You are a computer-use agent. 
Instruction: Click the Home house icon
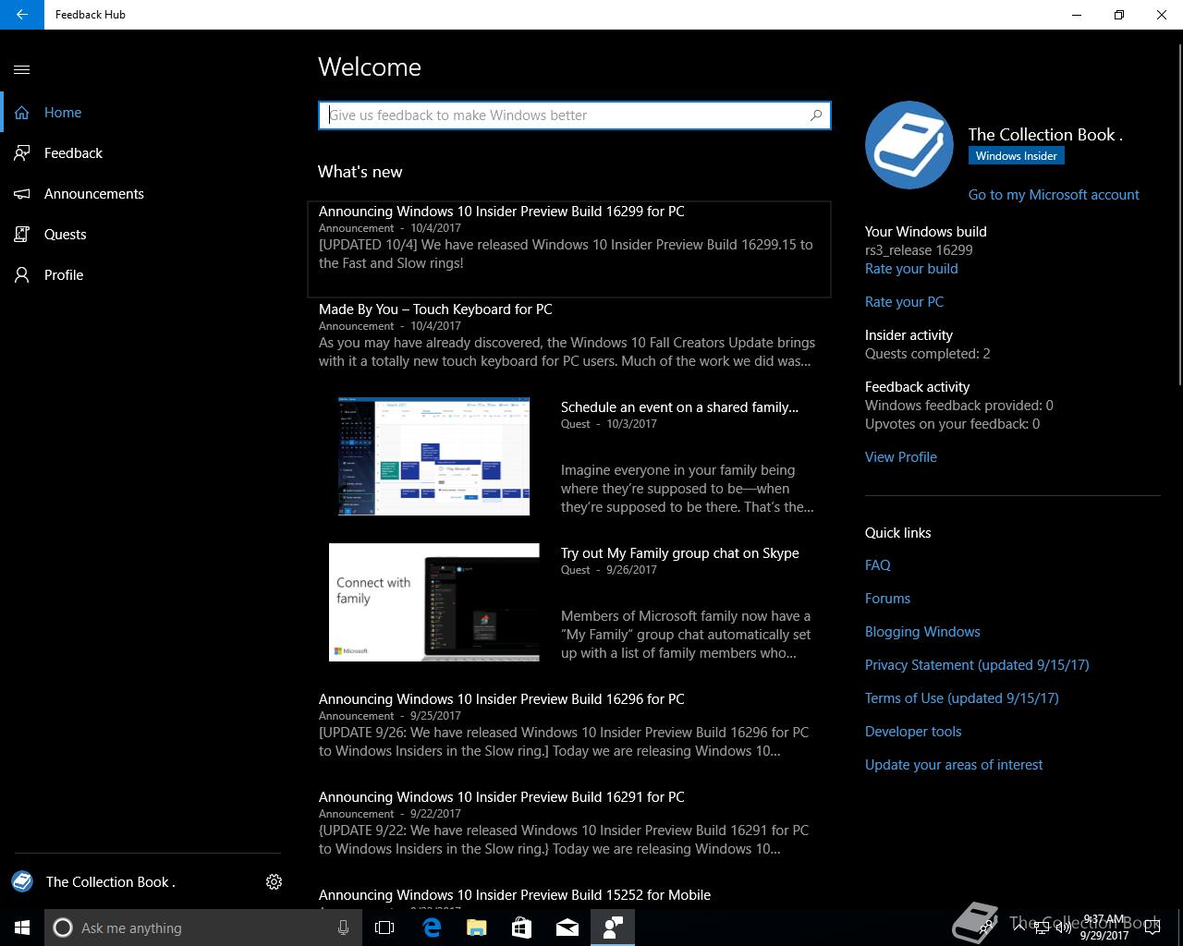pyautogui.click(x=22, y=113)
